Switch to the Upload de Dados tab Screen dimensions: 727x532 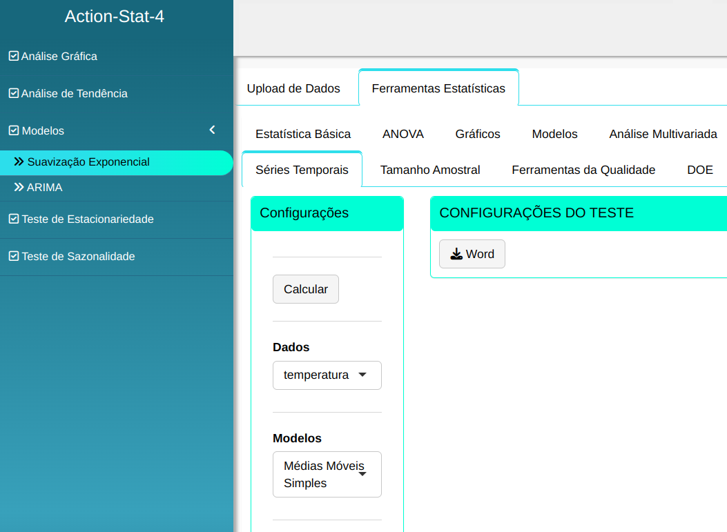pyautogui.click(x=293, y=88)
